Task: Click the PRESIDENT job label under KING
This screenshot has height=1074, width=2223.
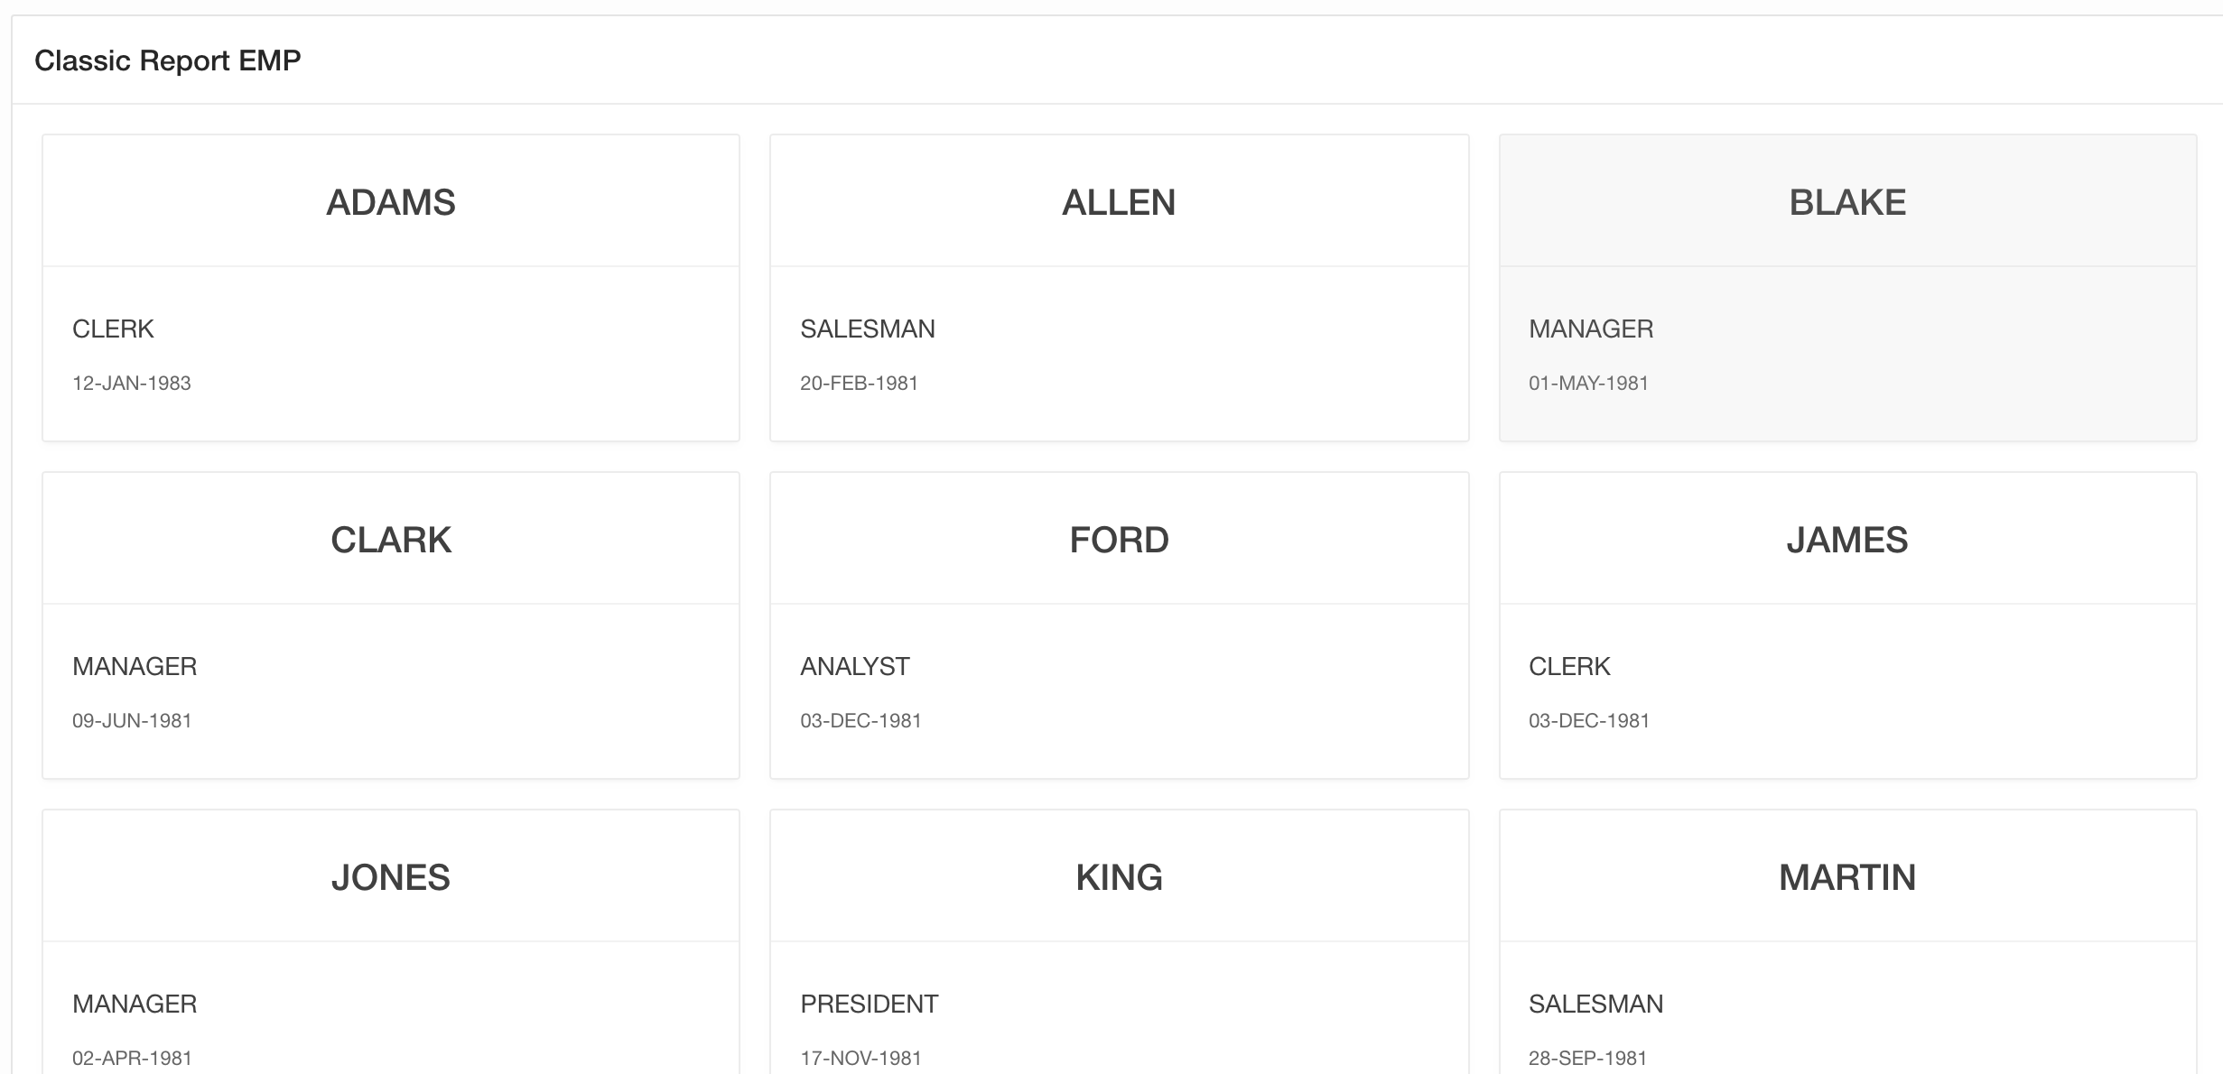Action: [869, 1004]
